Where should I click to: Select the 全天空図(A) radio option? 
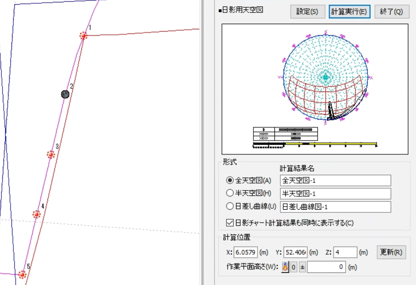coord(249,180)
